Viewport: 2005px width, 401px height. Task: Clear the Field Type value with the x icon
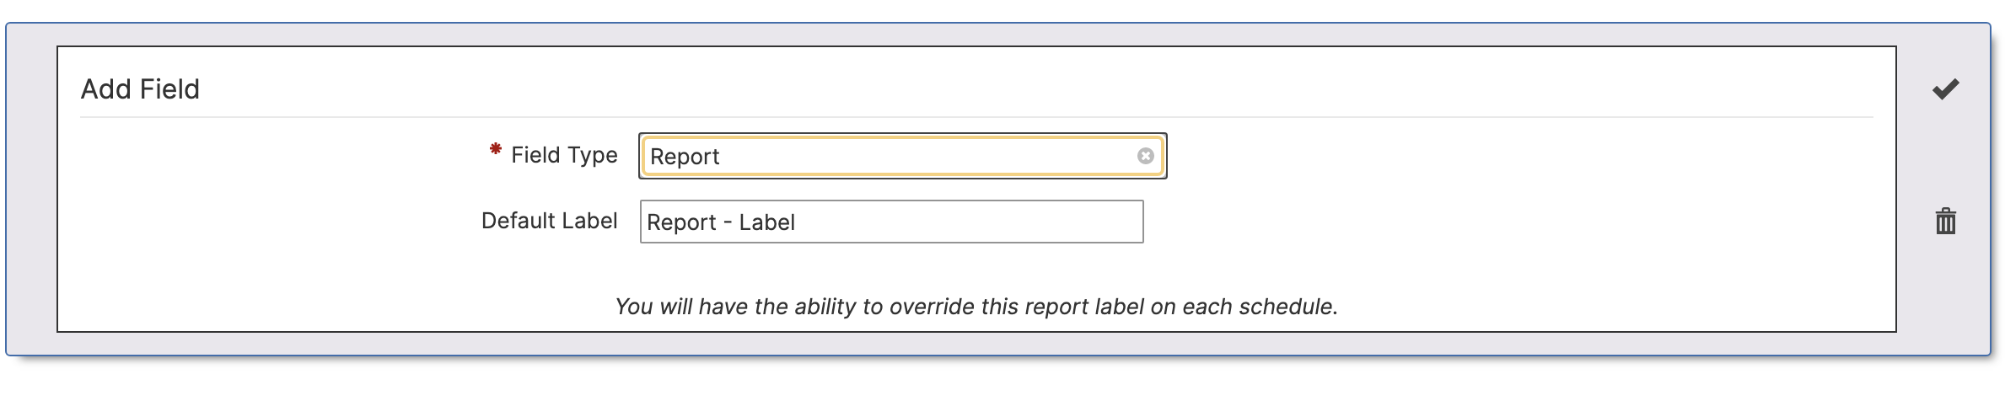tap(1145, 156)
